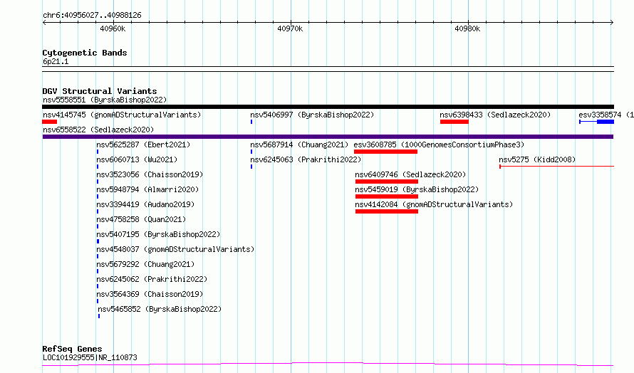Click the RefSeq Genes track title
The width and height of the screenshot is (634, 373).
(x=72, y=350)
